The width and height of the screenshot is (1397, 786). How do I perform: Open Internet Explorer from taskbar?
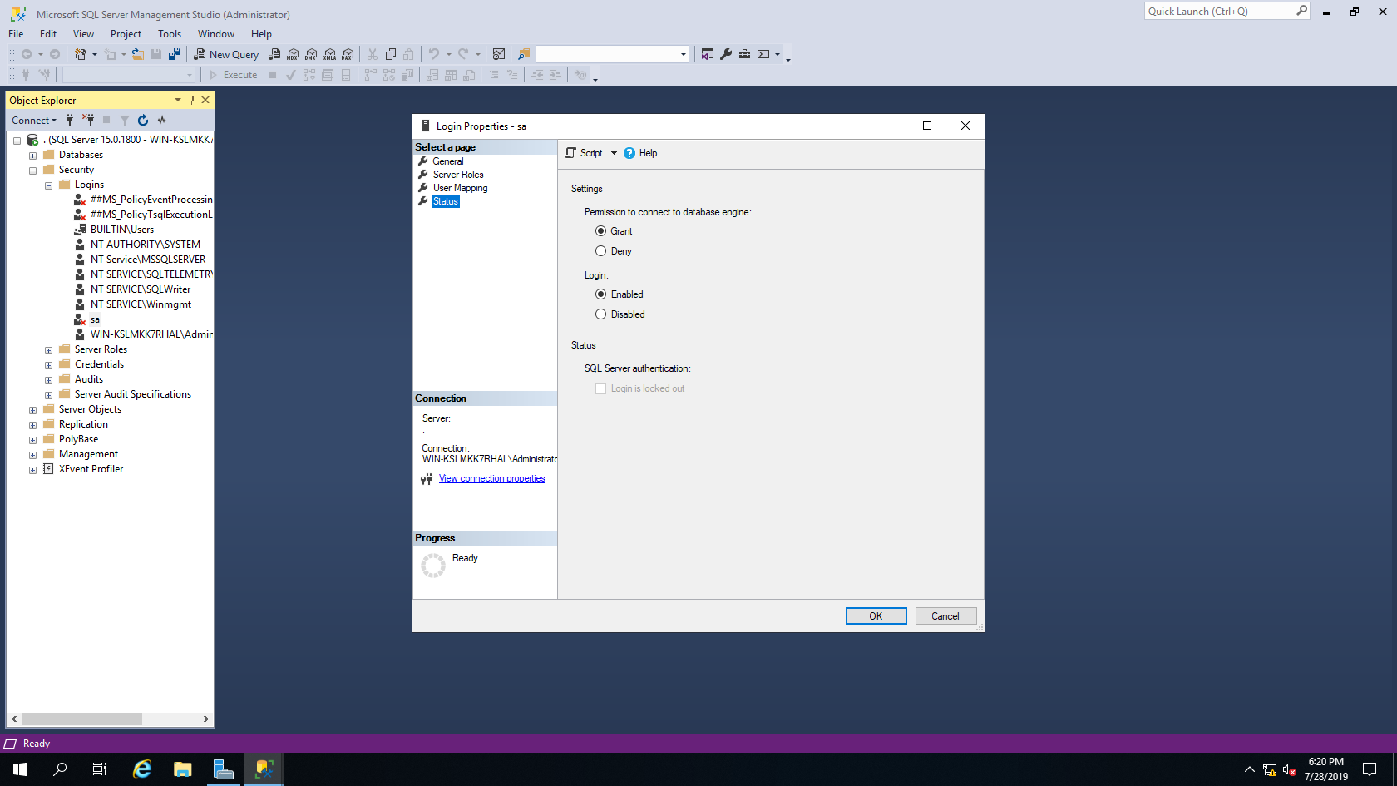click(142, 769)
